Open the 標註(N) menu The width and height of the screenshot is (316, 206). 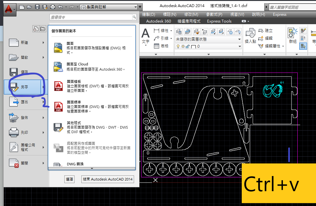[170, 15]
